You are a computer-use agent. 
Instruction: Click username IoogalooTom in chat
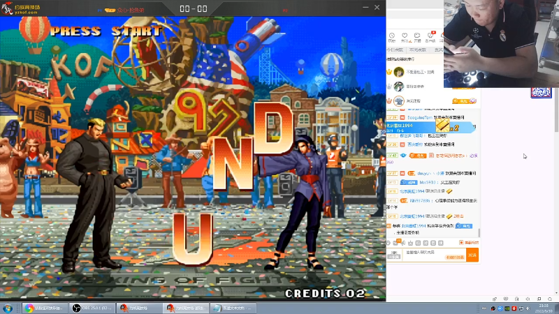coord(420,117)
